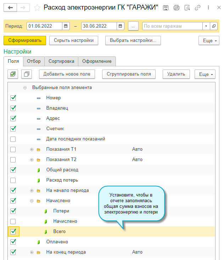
Task: Switch to the Сортировка tab
Action: click(x=61, y=61)
